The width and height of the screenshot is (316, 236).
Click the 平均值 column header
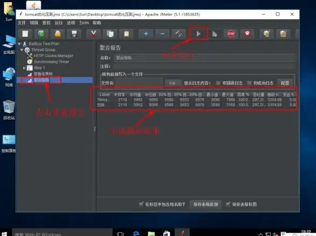[135, 94]
